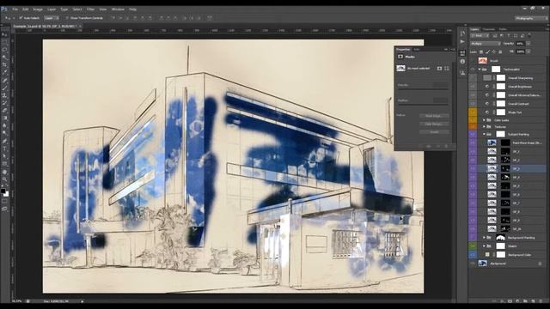
Task: Delete layer using the trash icon
Action: pyautogui.click(x=541, y=301)
